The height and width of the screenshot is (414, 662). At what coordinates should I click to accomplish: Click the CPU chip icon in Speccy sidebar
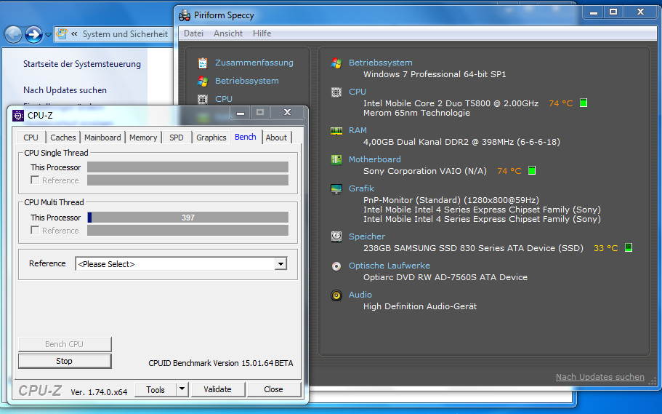tap(203, 100)
